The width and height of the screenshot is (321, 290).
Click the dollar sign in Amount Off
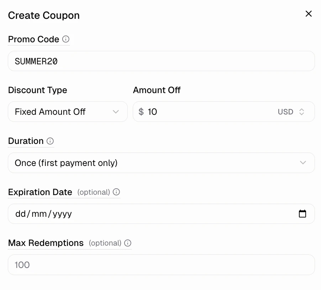pos(140,112)
